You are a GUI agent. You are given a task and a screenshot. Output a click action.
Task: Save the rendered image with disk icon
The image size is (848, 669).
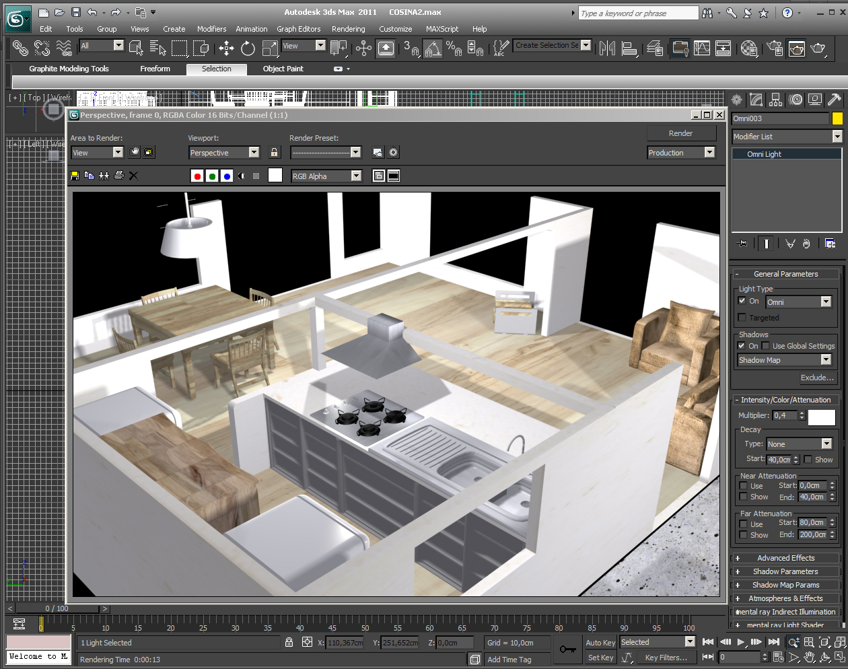click(75, 176)
